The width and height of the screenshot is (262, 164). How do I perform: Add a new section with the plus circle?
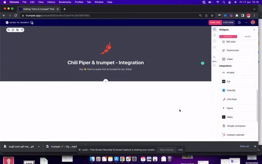coord(106,81)
